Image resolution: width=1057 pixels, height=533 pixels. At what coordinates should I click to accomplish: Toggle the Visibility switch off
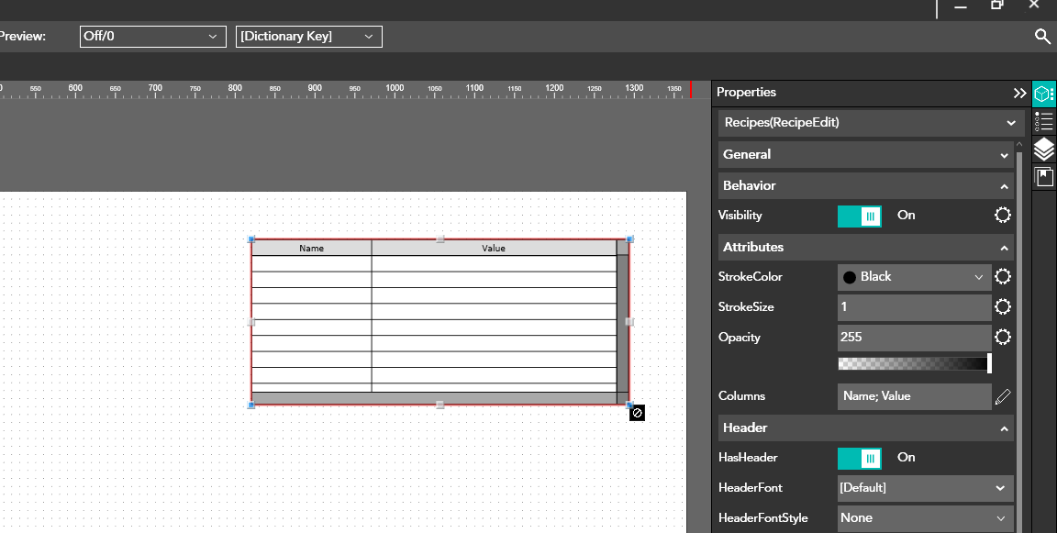pyautogui.click(x=860, y=216)
